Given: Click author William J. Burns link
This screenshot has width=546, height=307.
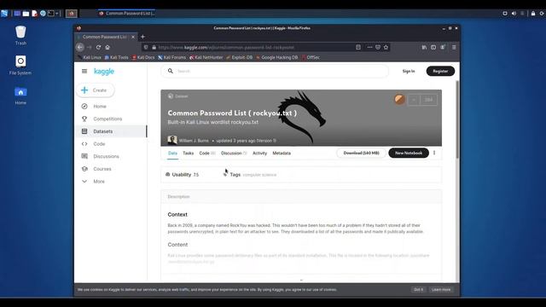Looking at the screenshot, I should pyautogui.click(x=194, y=141).
